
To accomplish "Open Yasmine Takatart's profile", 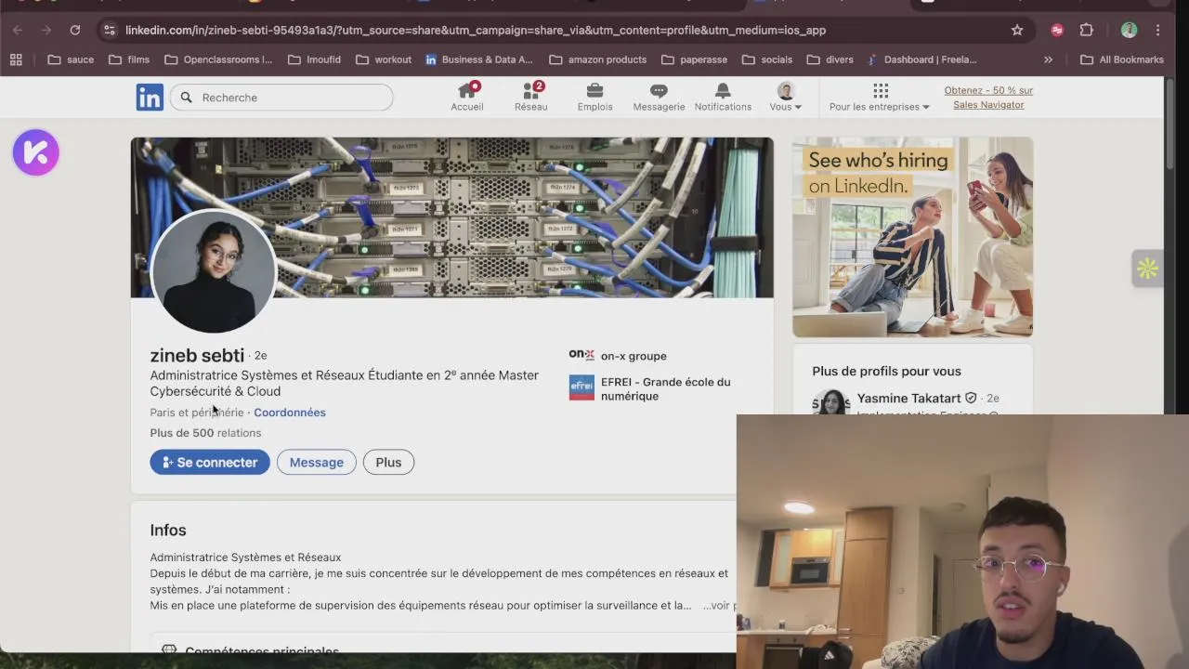I will pyautogui.click(x=908, y=398).
